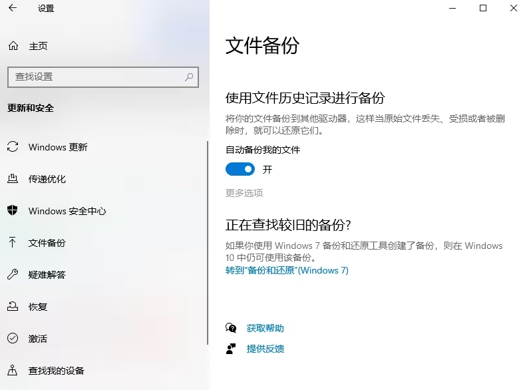Click the 查找我的设备 locator icon

click(x=13, y=370)
